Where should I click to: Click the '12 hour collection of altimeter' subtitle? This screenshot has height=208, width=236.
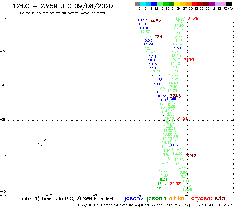(62, 13)
